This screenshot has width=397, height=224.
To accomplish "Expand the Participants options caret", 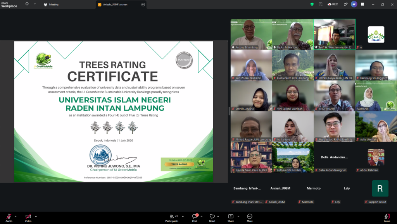I will (x=183, y=216).
